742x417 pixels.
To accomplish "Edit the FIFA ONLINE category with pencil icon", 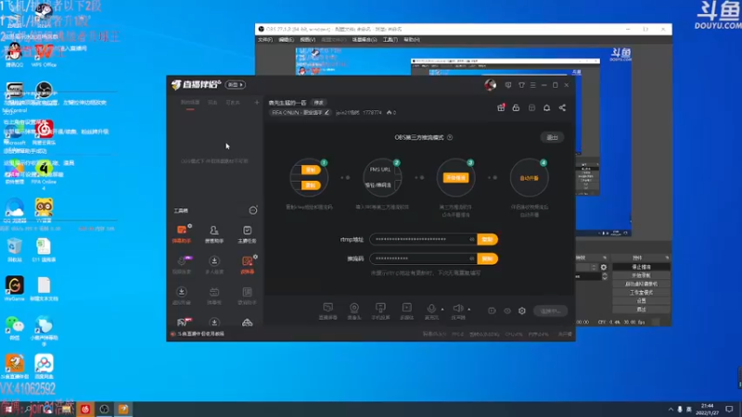I will tap(326, 112).
